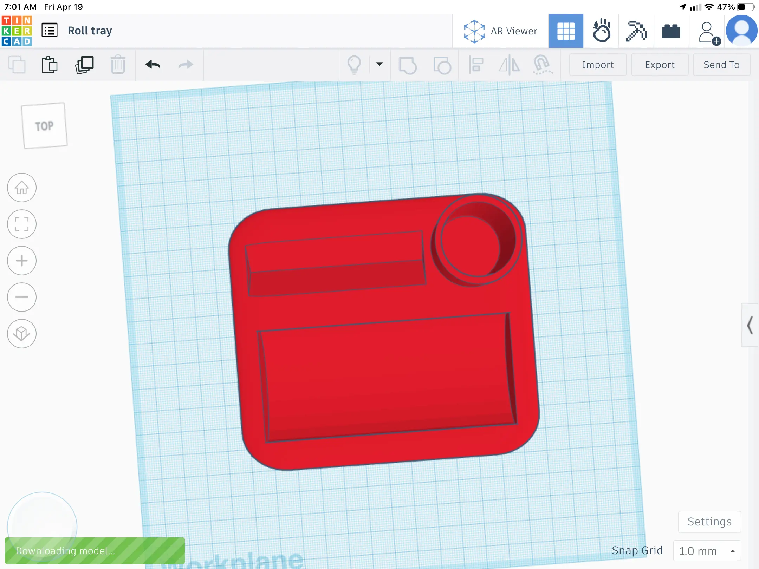Click the Import button
This screenshot has height=569, width=759.
tap(598, 65)
